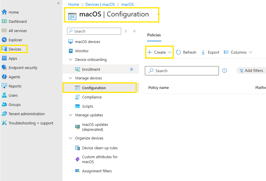Image resolution: width=266 pixels, height=181 pixels.
Task: Open the Custom attributes tag icon
Action: 77,159
